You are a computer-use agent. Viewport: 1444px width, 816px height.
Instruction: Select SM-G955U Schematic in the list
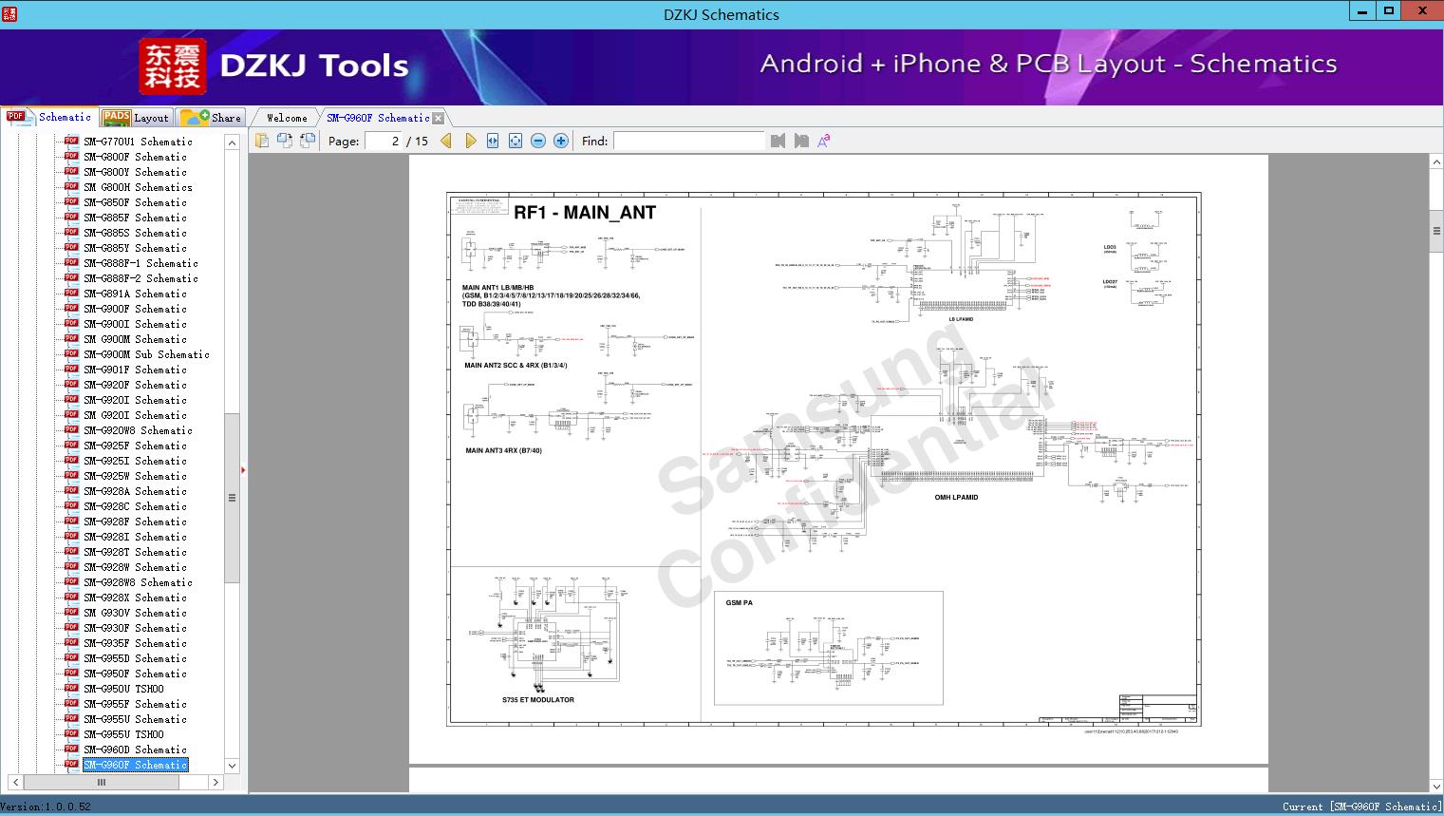coord(135,719)
